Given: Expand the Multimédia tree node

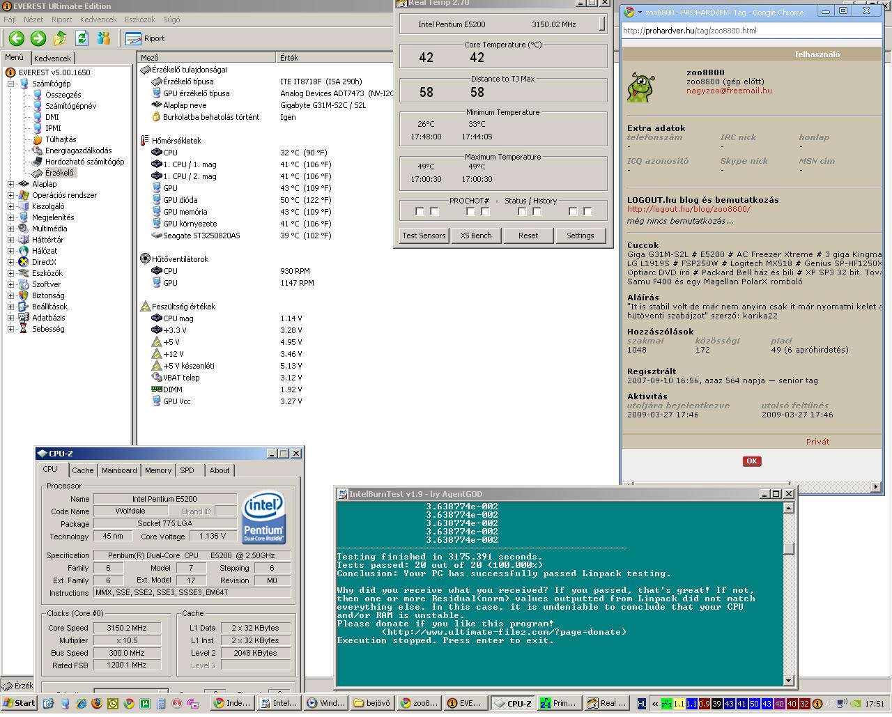Looking at the screenshot, I should 11,229.
